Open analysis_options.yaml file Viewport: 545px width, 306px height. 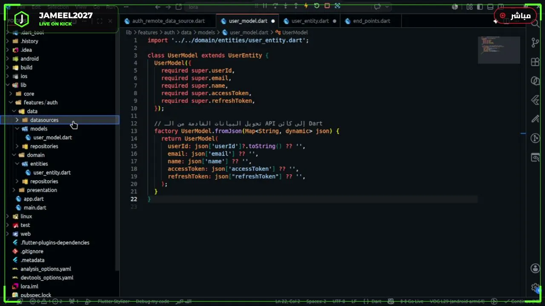click(x=46, y=269)
